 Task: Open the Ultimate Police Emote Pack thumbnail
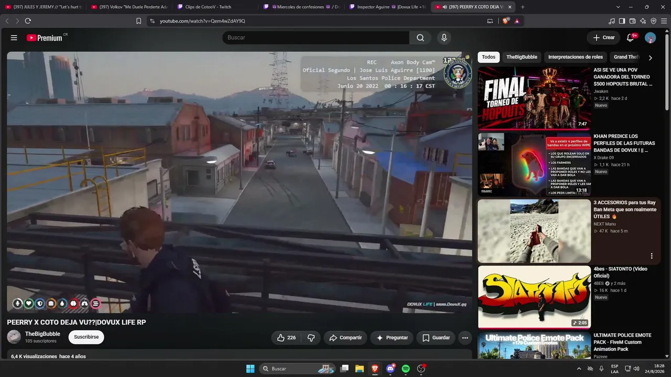[x=534, y=346]
